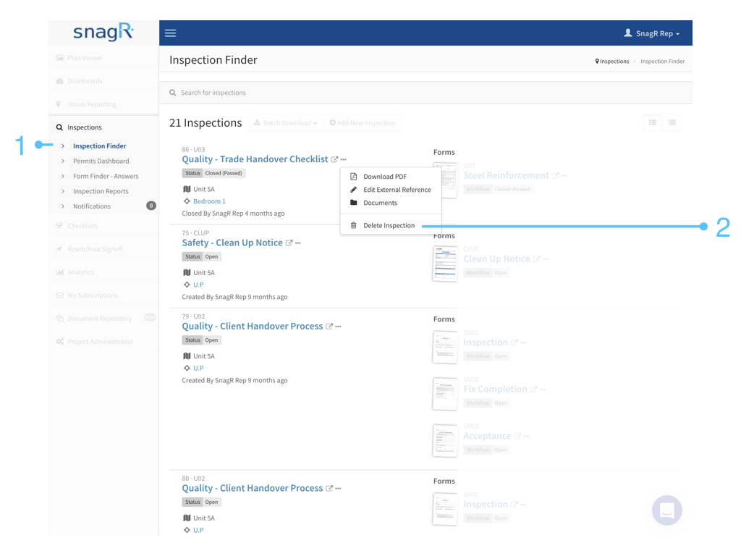Select Inspections section in sidebar
The image size is (741, 556).
(x=84, y=127)
